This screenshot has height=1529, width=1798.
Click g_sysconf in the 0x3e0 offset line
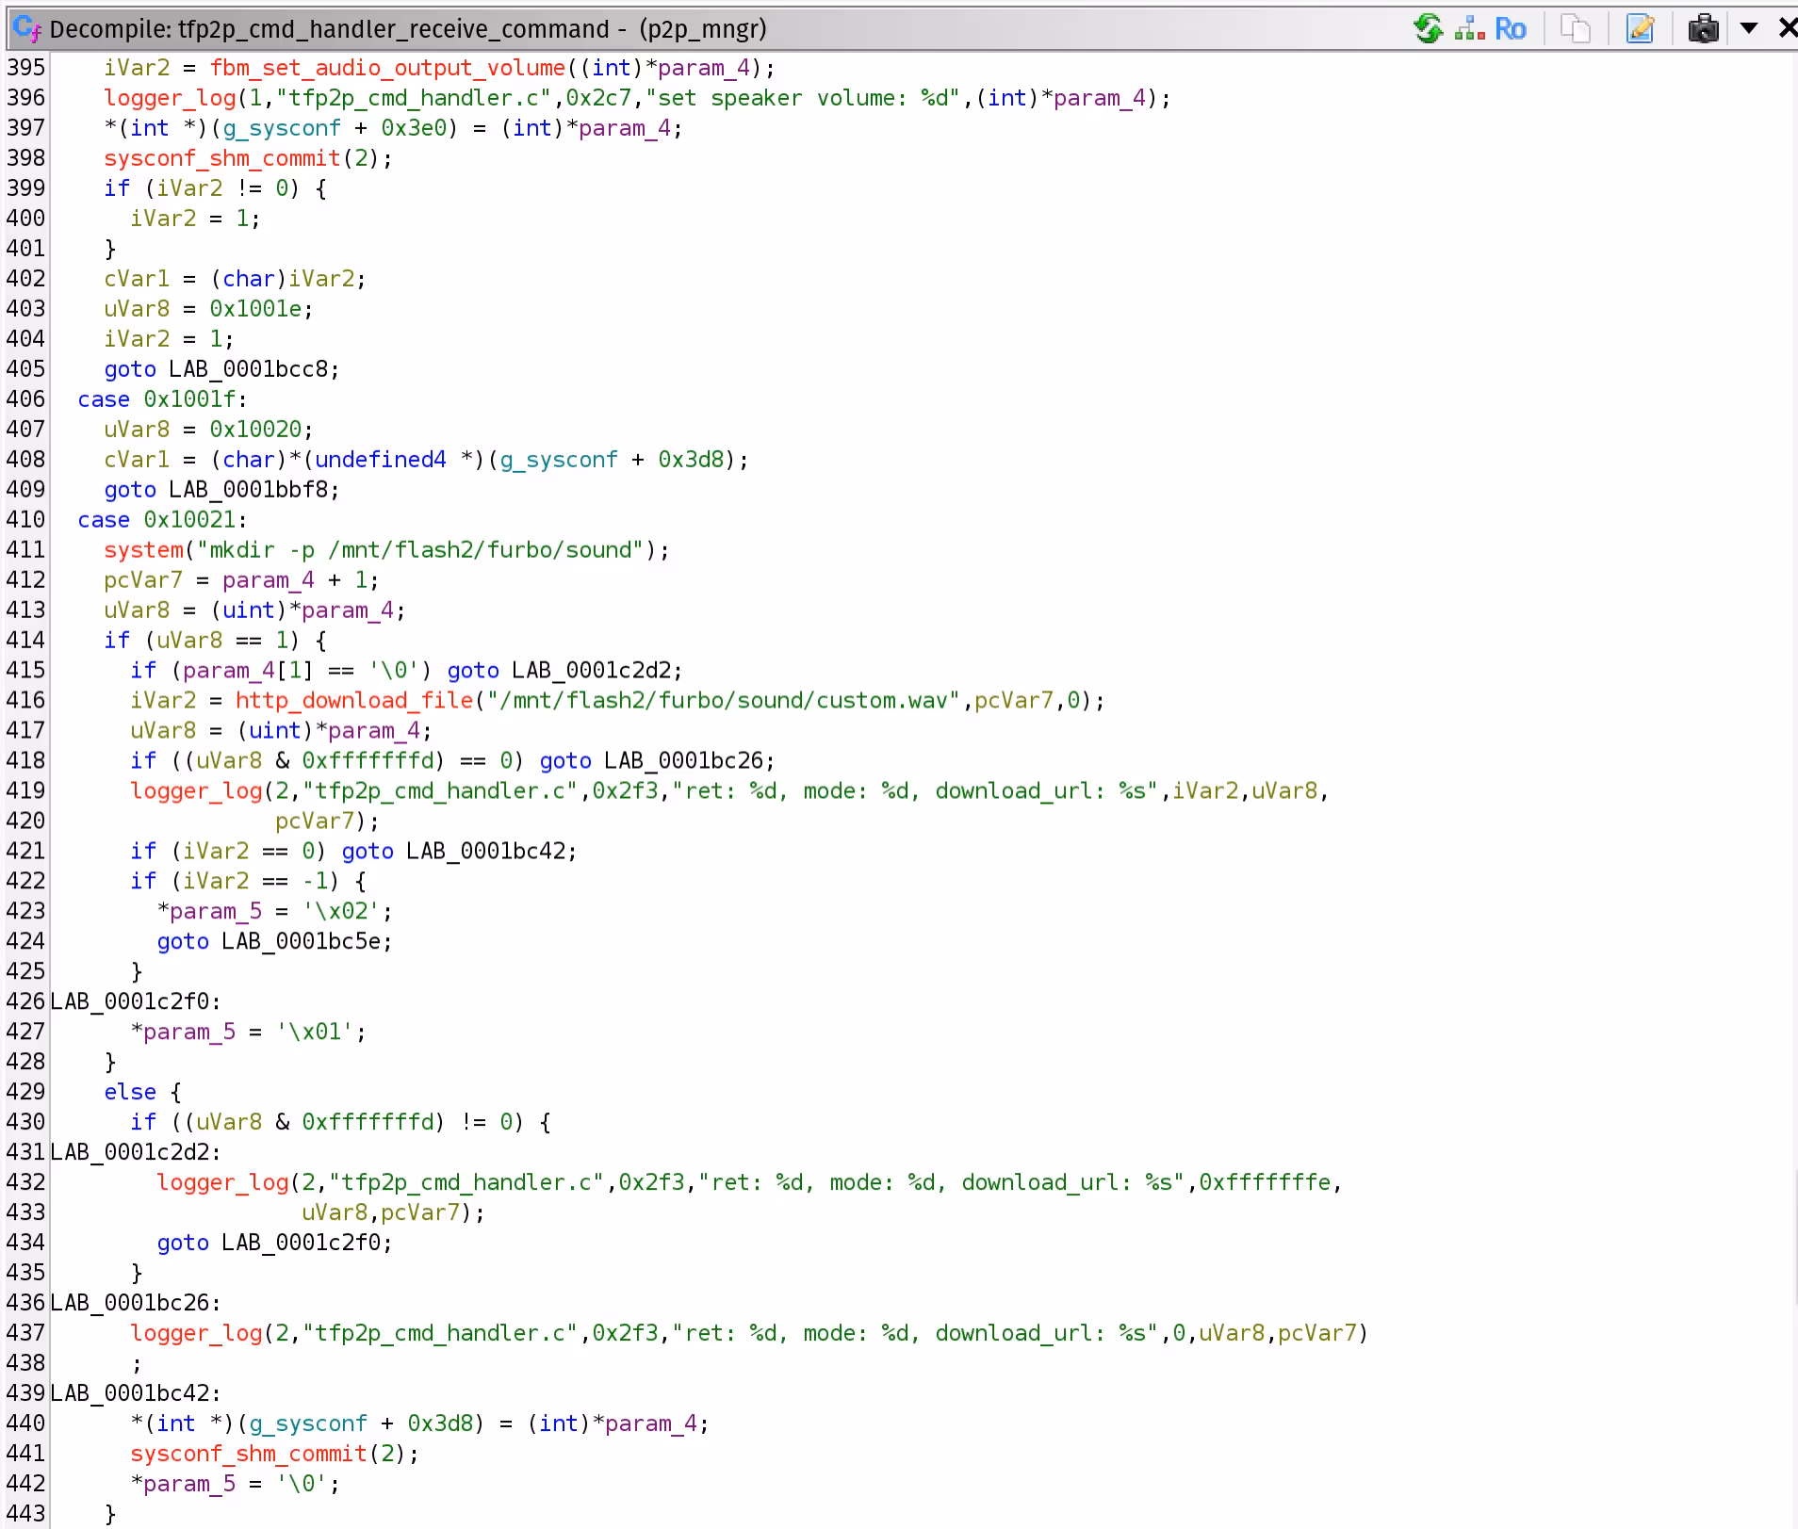coord(282,128)
